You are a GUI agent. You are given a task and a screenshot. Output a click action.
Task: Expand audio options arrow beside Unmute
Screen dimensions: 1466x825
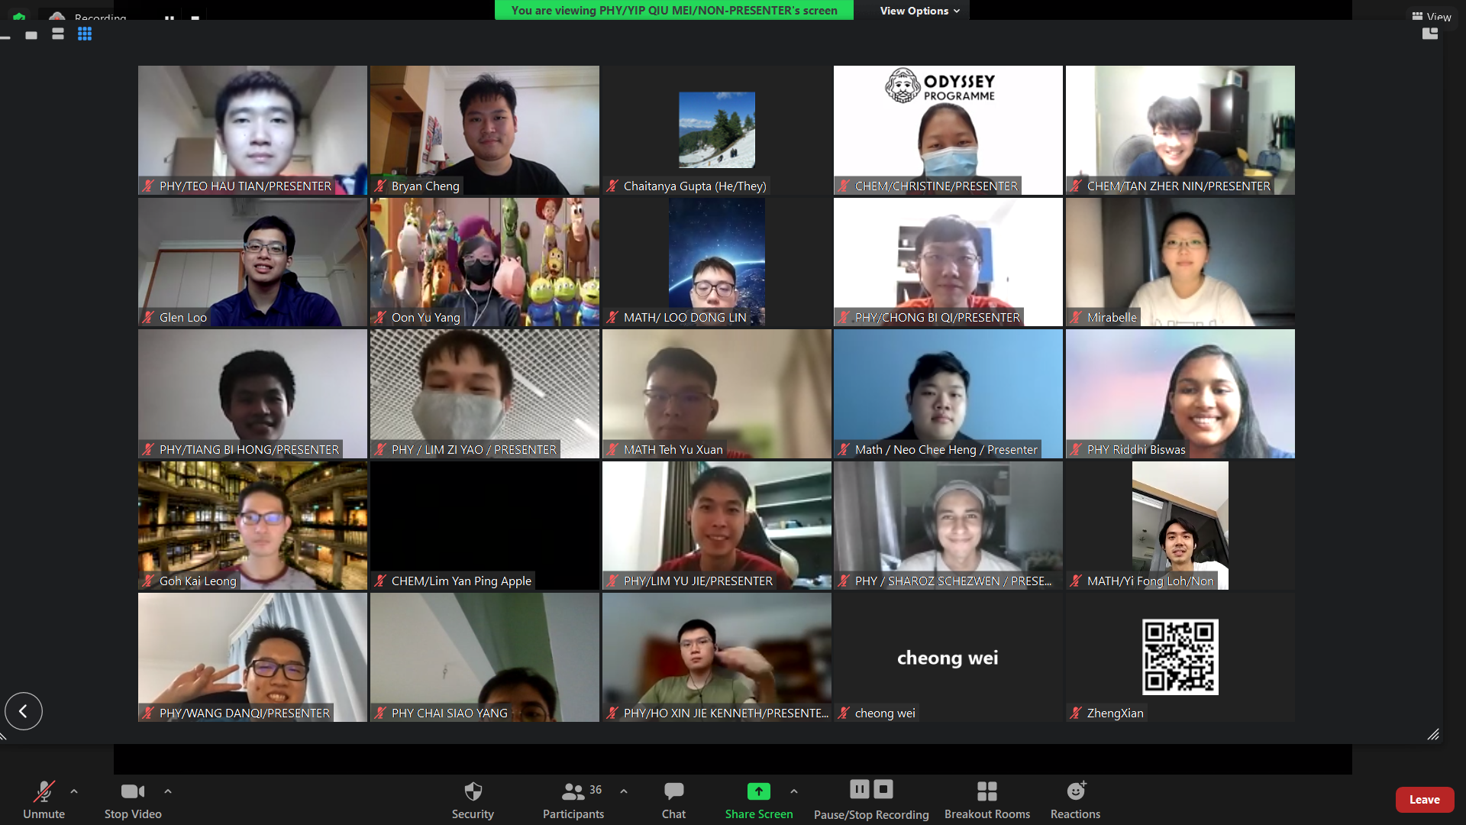click(74, 791)
